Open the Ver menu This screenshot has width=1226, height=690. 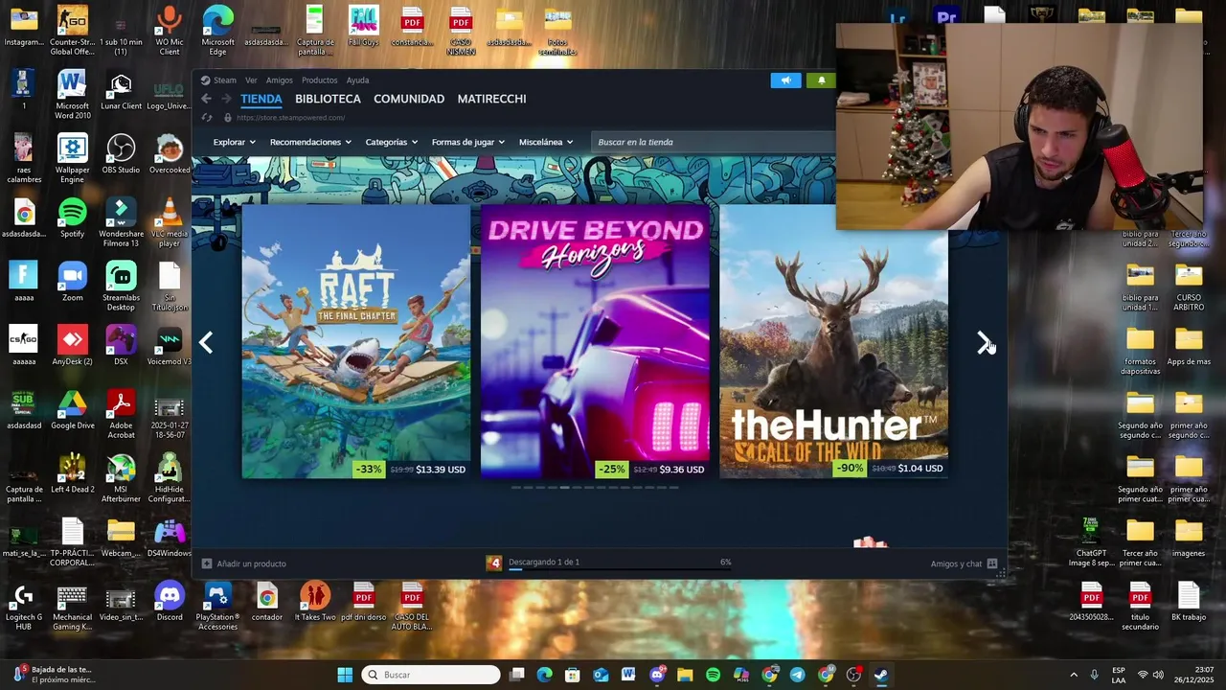(251, 80)
